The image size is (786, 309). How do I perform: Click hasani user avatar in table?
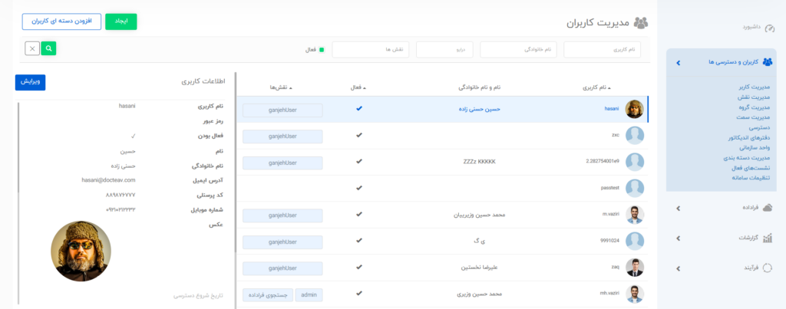tap(634, 109)
